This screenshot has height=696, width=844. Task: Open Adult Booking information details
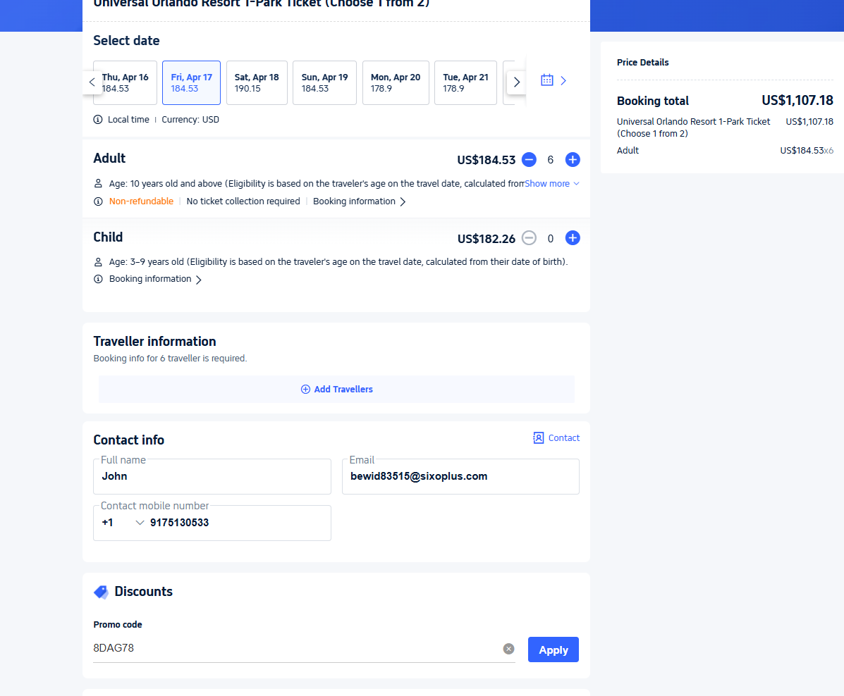(359, 201)
